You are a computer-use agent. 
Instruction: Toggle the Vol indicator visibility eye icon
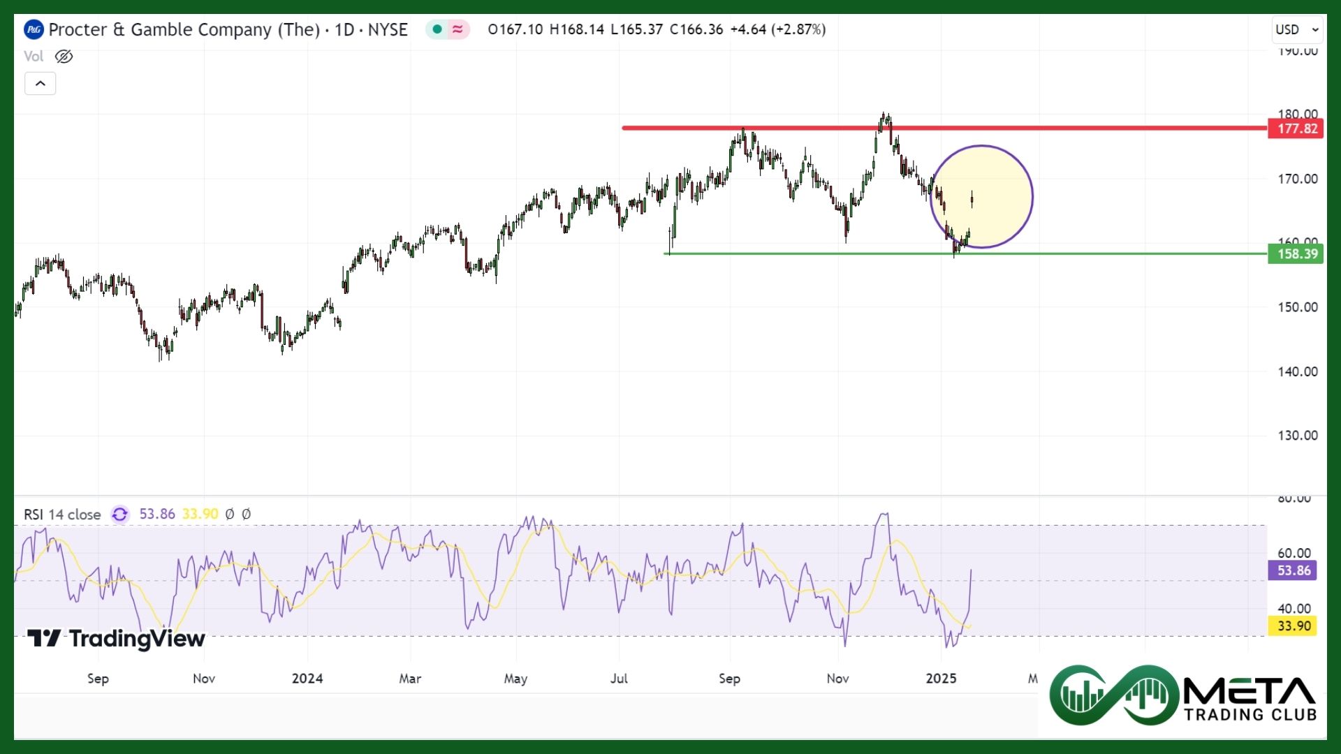[64, 57]
